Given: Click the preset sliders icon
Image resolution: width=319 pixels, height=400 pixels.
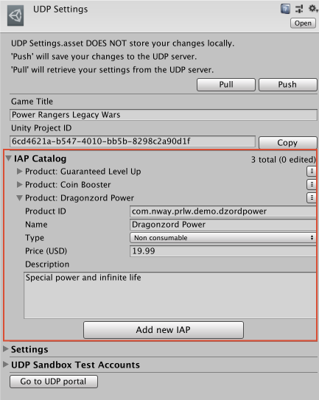Looking at the screenshot, I should point(299,9).
